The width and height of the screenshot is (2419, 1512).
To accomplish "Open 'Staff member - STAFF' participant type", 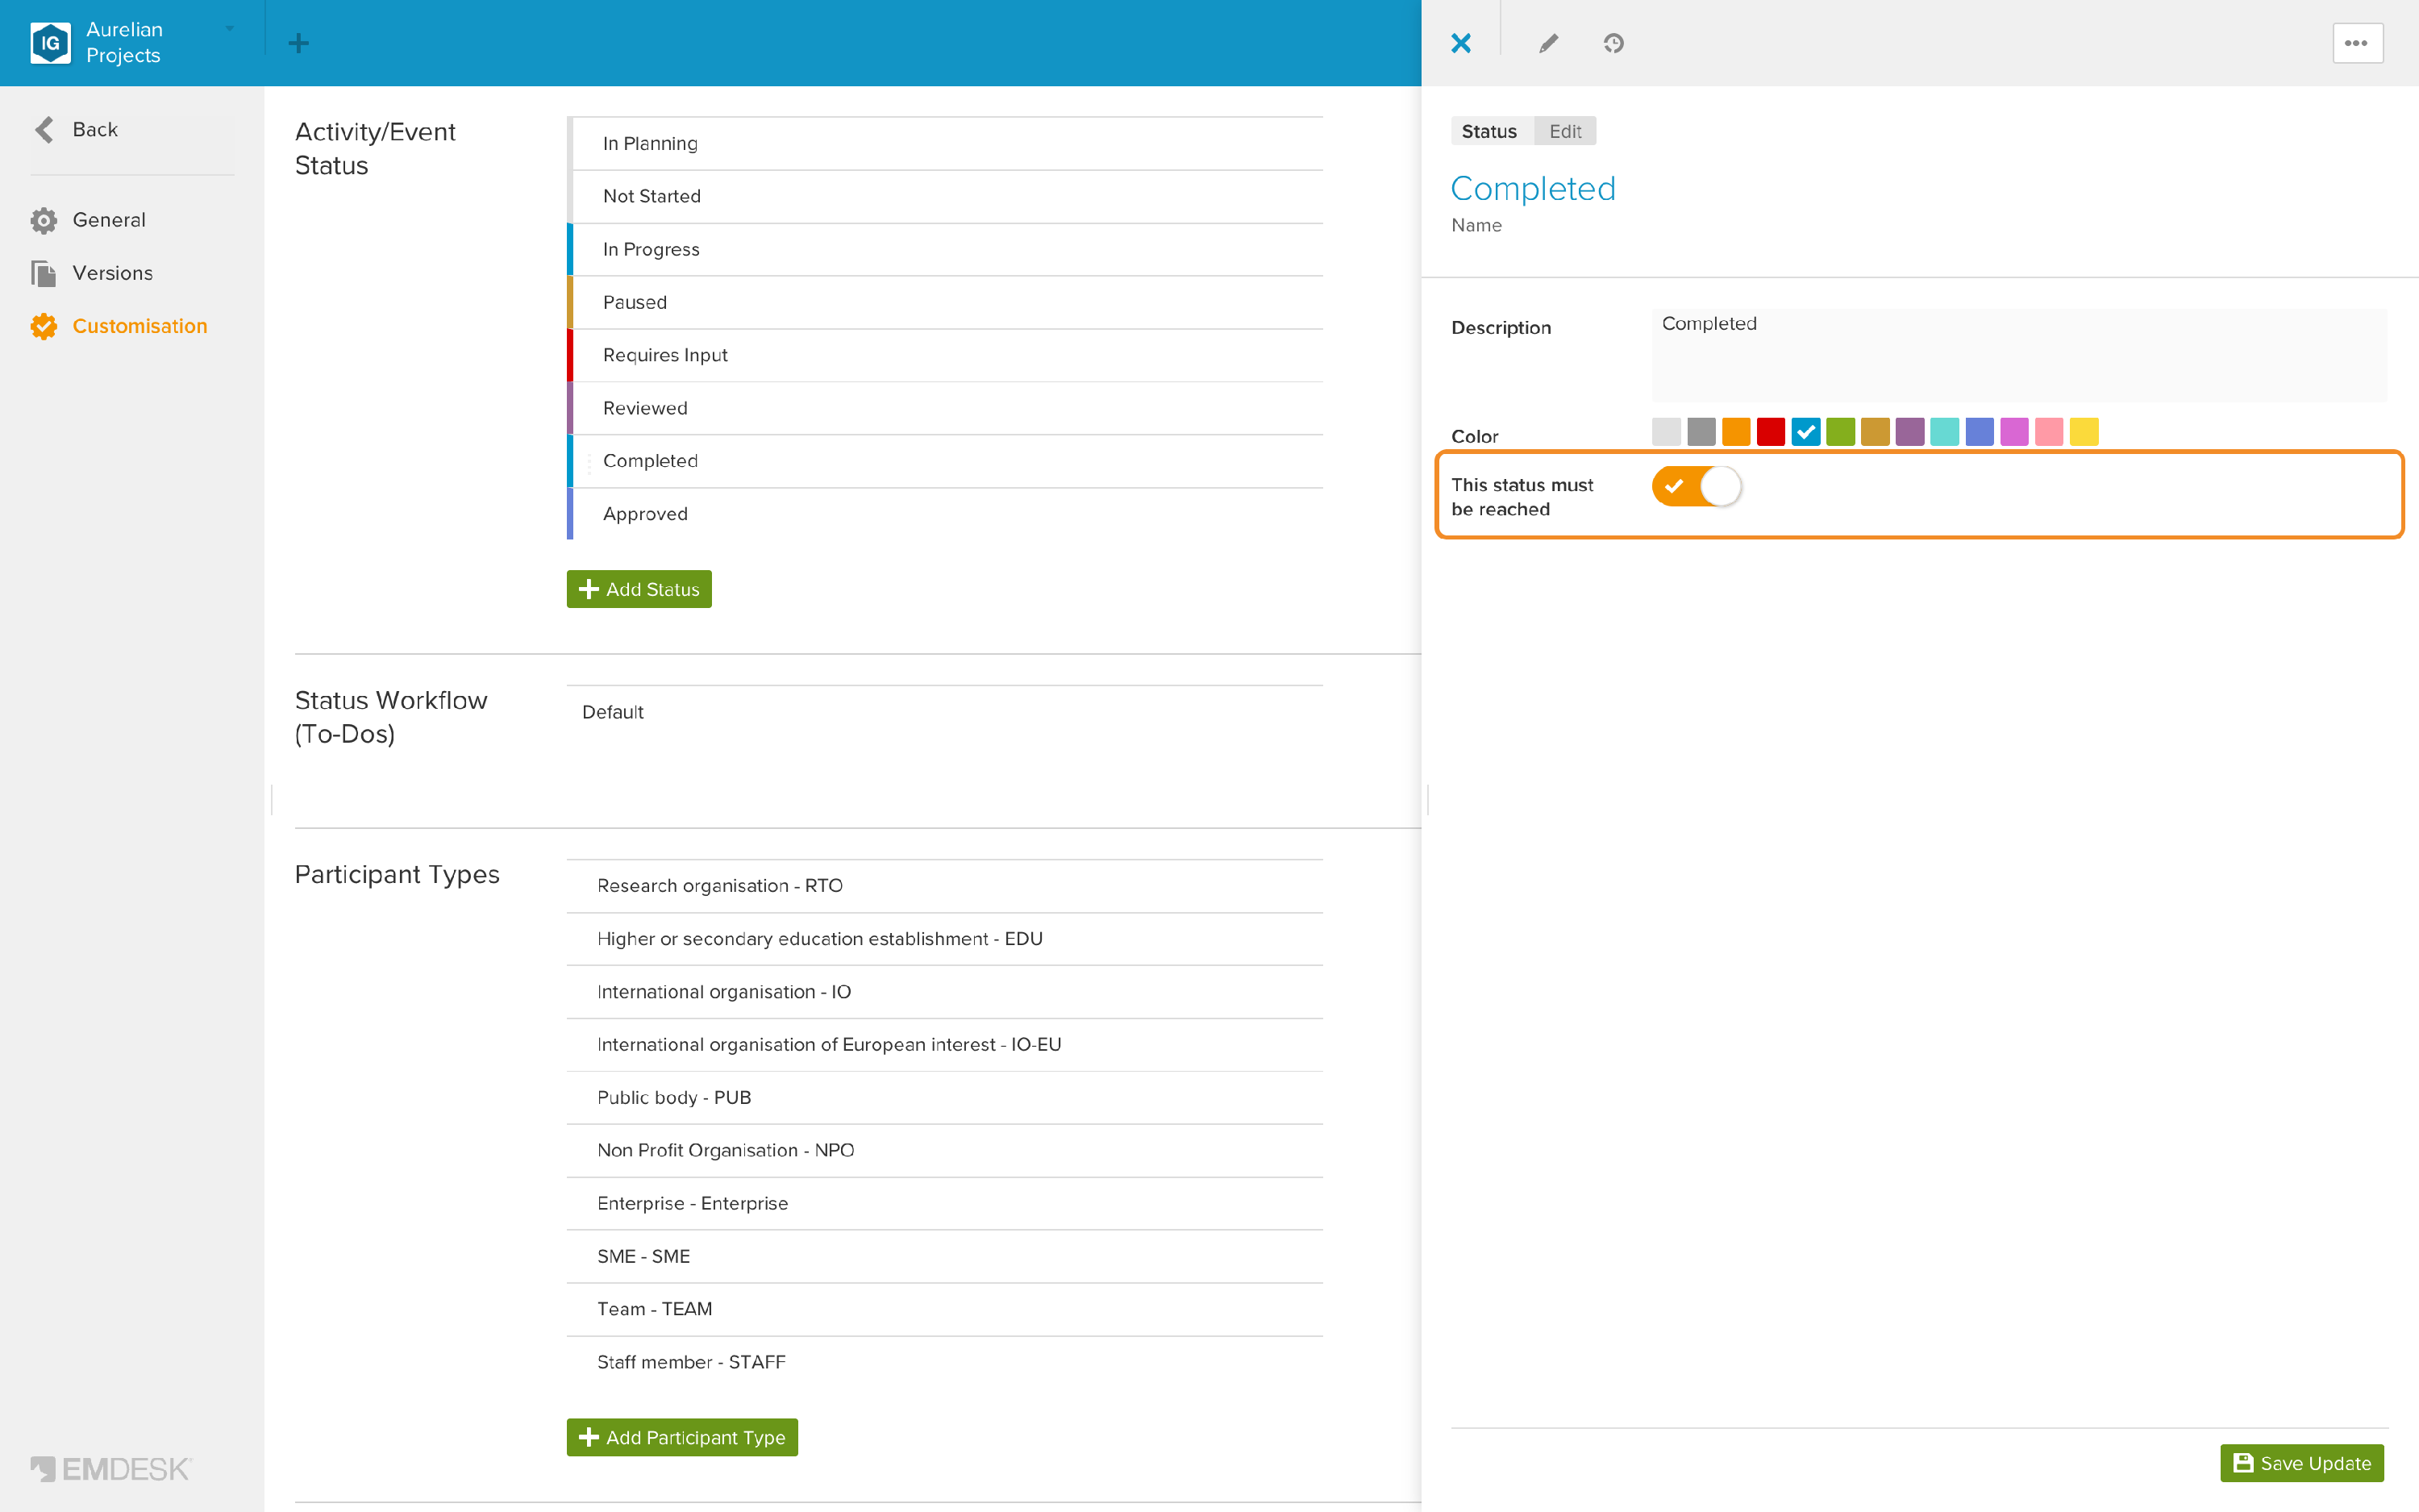I will tap(946, 1362).
